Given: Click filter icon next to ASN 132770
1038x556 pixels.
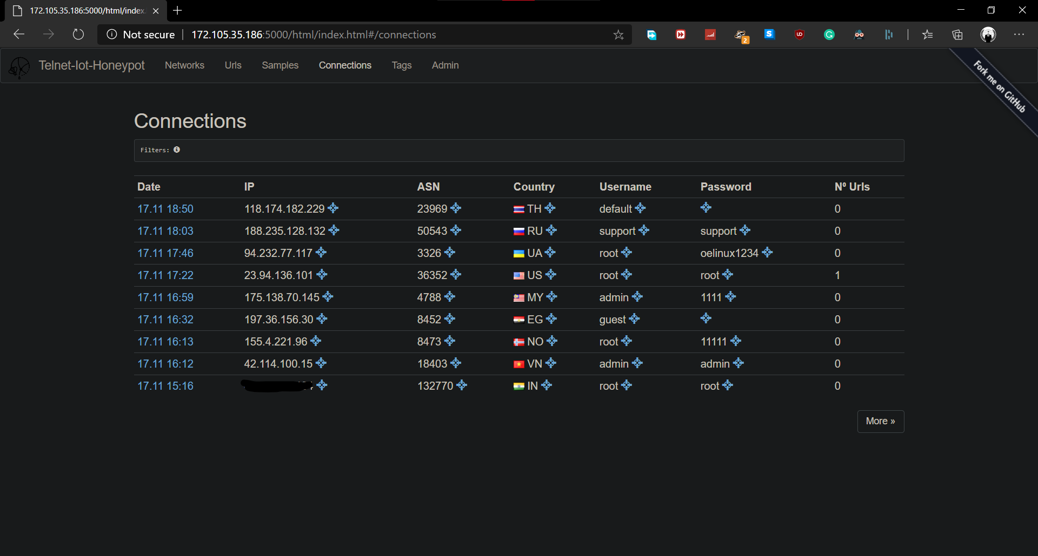Looking at the screenshot, I should [462, 385].
